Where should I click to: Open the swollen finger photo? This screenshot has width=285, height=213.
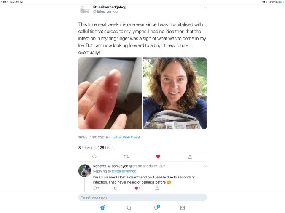(110, 93)
